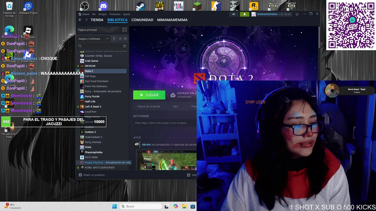
Task: Open the weather widget showing 18°C
Action: pyautogui.click(x=13, y=206)
